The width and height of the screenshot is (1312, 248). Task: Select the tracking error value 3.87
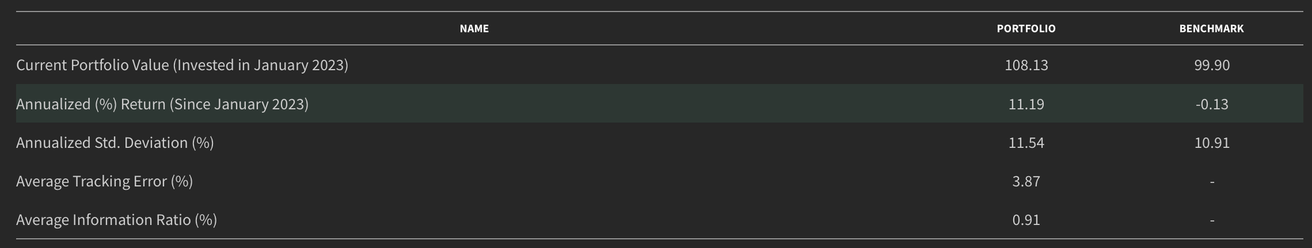pos(1026,181)
